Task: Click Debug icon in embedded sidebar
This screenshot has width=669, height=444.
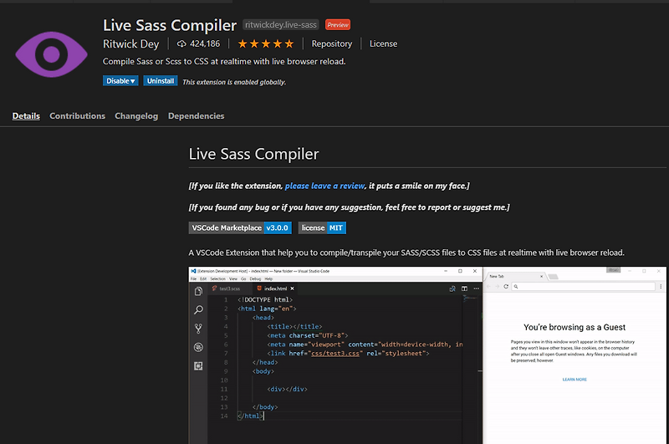Action: [x=198, y=347]
